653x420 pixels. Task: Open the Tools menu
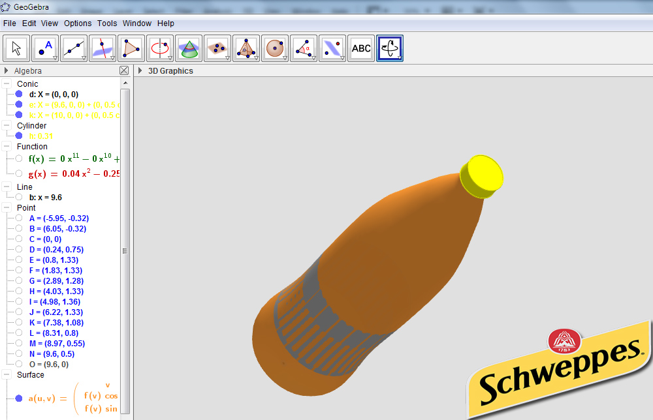[107, 23]
